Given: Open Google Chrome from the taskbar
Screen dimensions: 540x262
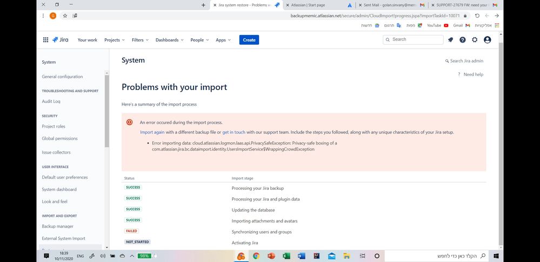Looking at the screenshot, I should (256, 256).
